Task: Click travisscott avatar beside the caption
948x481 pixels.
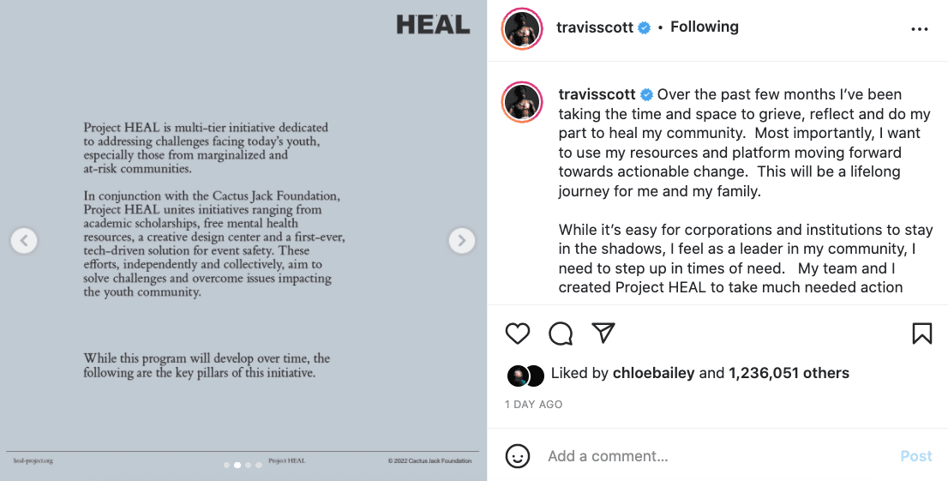Action: tap(522, 102)
